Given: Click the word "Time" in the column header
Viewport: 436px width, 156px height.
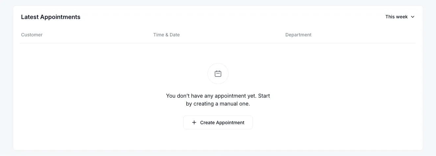Looking at the screenshot, I should click(158, 35).
